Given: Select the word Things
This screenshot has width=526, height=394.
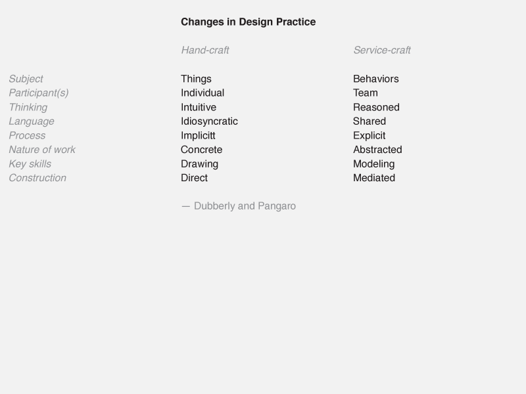Looking at the screenshot, I should [x=196, y=79].
